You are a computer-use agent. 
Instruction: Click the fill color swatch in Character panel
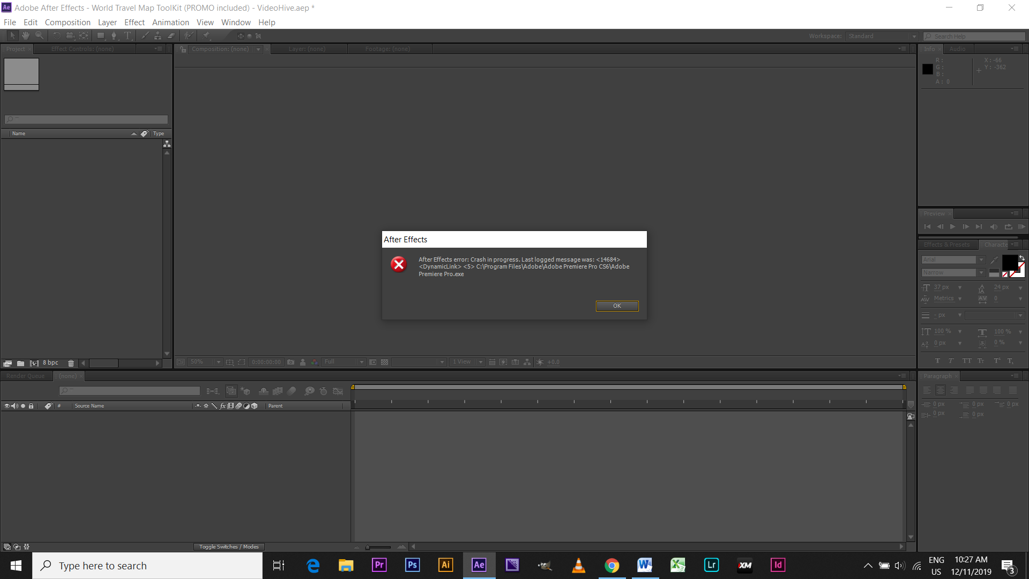click(1010, 263)
